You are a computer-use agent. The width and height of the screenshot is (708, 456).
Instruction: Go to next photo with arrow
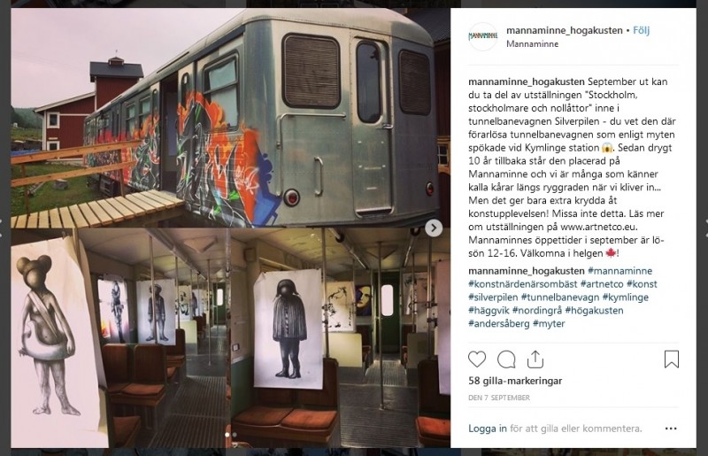click(434, 228)
